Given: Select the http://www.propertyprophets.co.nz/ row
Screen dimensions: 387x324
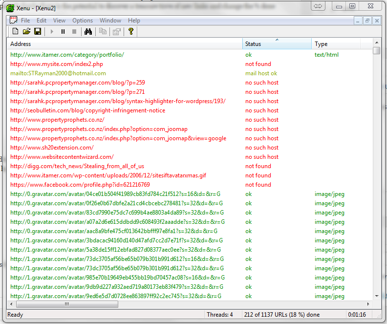Looking at the screenshot, I should (189, 120).
